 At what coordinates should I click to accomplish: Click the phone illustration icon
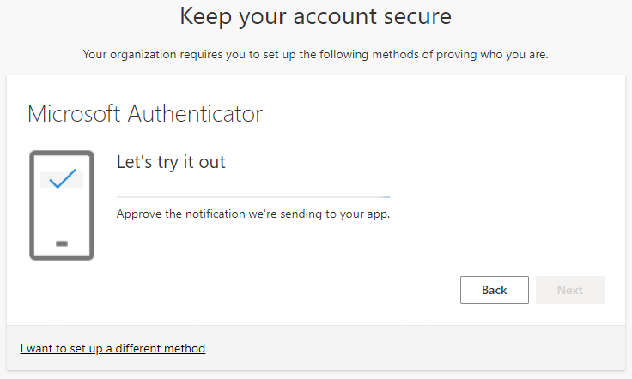[61, 205]
